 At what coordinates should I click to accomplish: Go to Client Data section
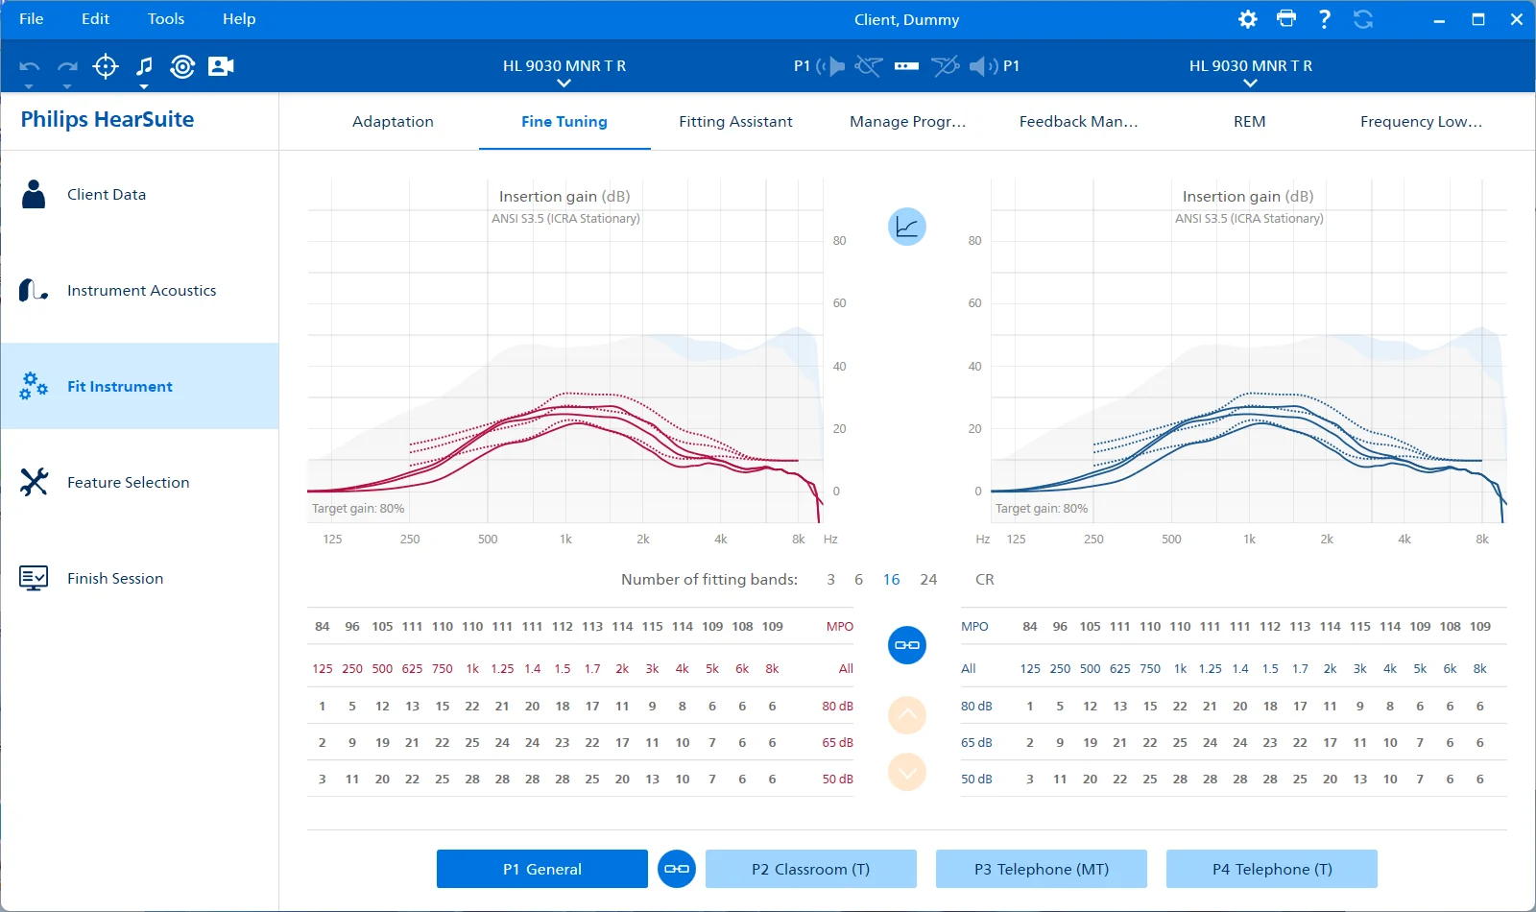pyautogui.click(x=140, y=194)
